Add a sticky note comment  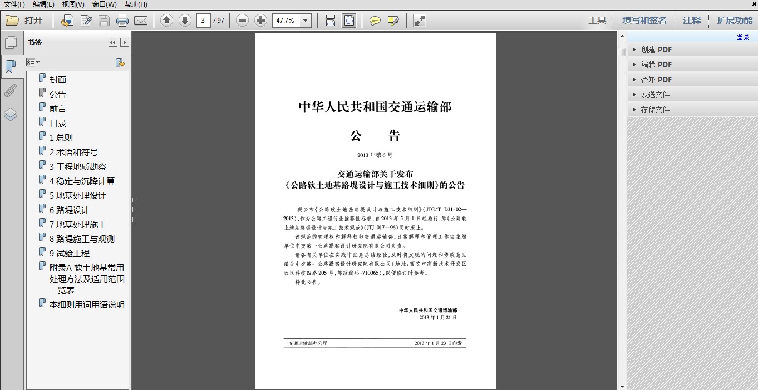[375, 21]
